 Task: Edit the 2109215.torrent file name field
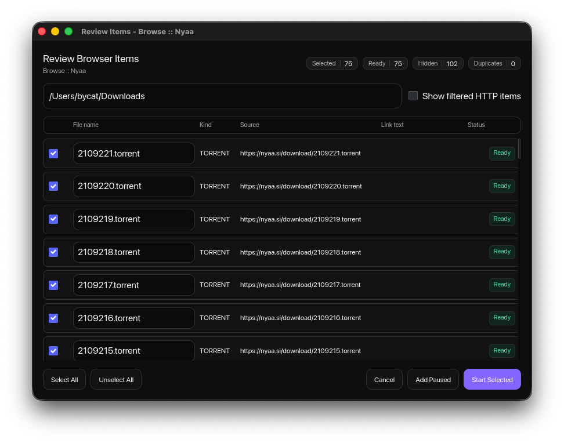(x=134, y=351)
